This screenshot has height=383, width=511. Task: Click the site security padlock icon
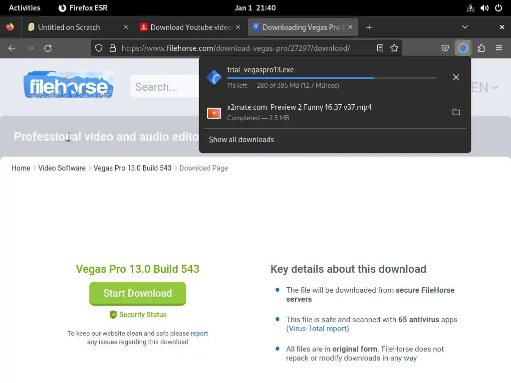113,48
